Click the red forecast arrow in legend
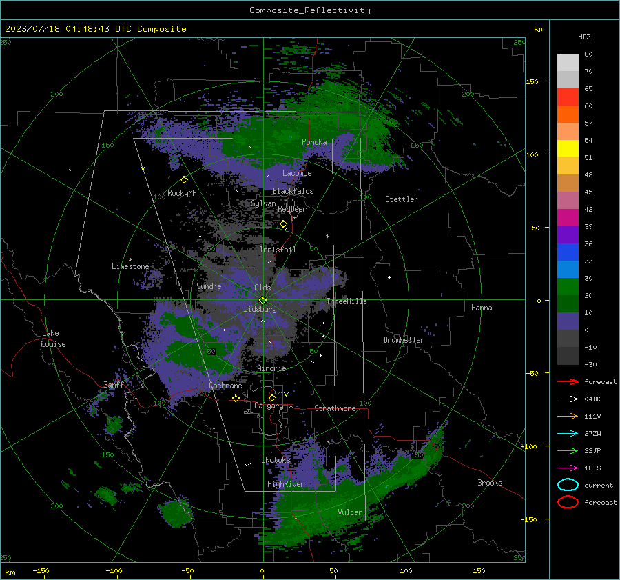This screenshot has height=580, width=620. click(568, 381)
